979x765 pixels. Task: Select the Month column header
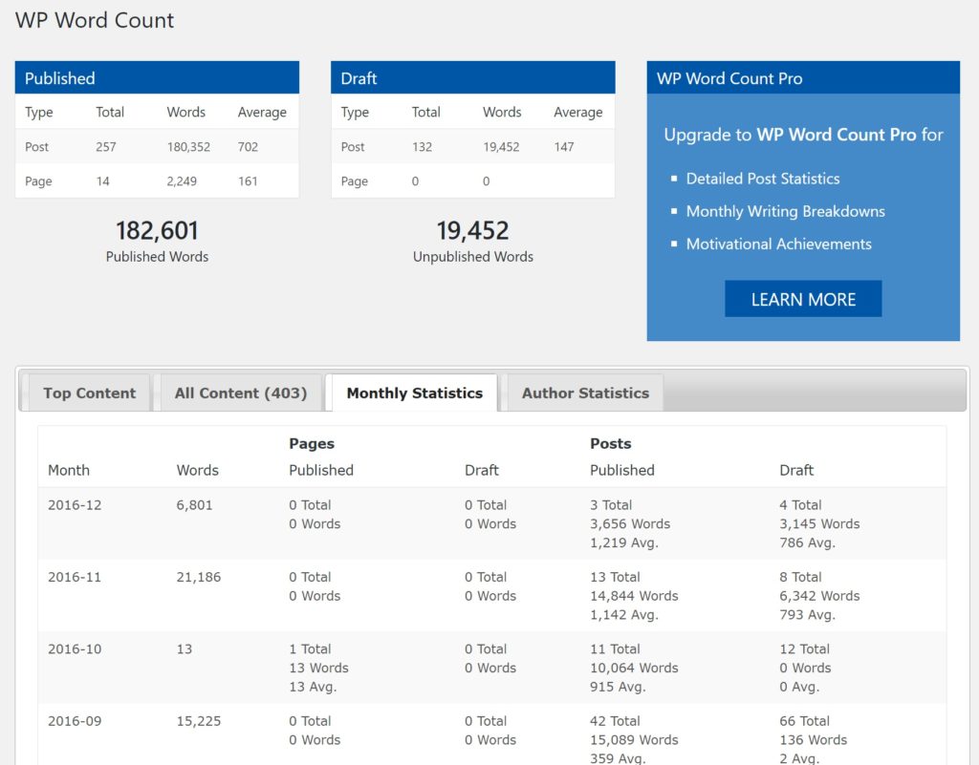(x=68, y=470)
